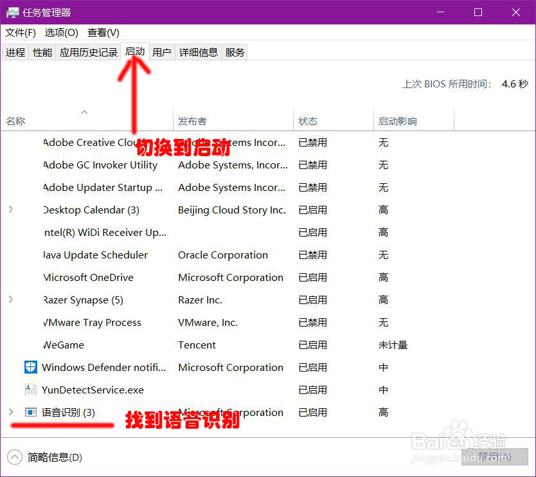The height and width of the screenshot is (477, 536).
Task: Switch to the 进程 tab
Action: (15, 52)
